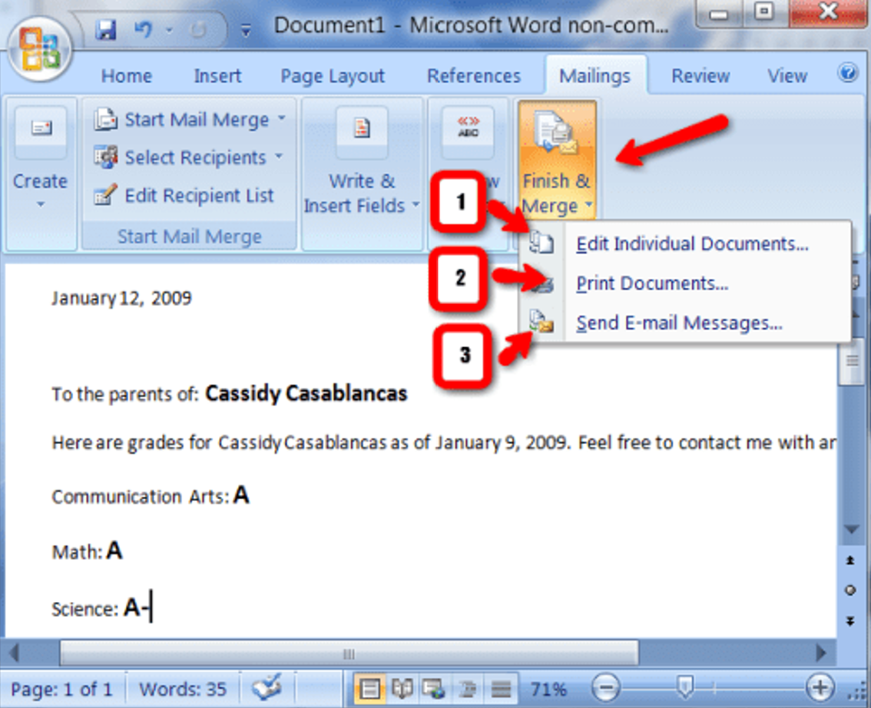Choose Print Documents from menu
Viewport: 871px width, 708px height.
(x=684, y=283)
